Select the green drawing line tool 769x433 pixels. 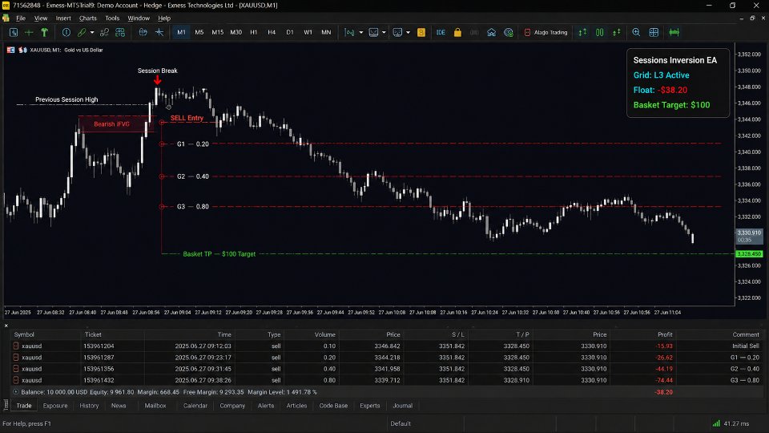click(x=82, y=32)
